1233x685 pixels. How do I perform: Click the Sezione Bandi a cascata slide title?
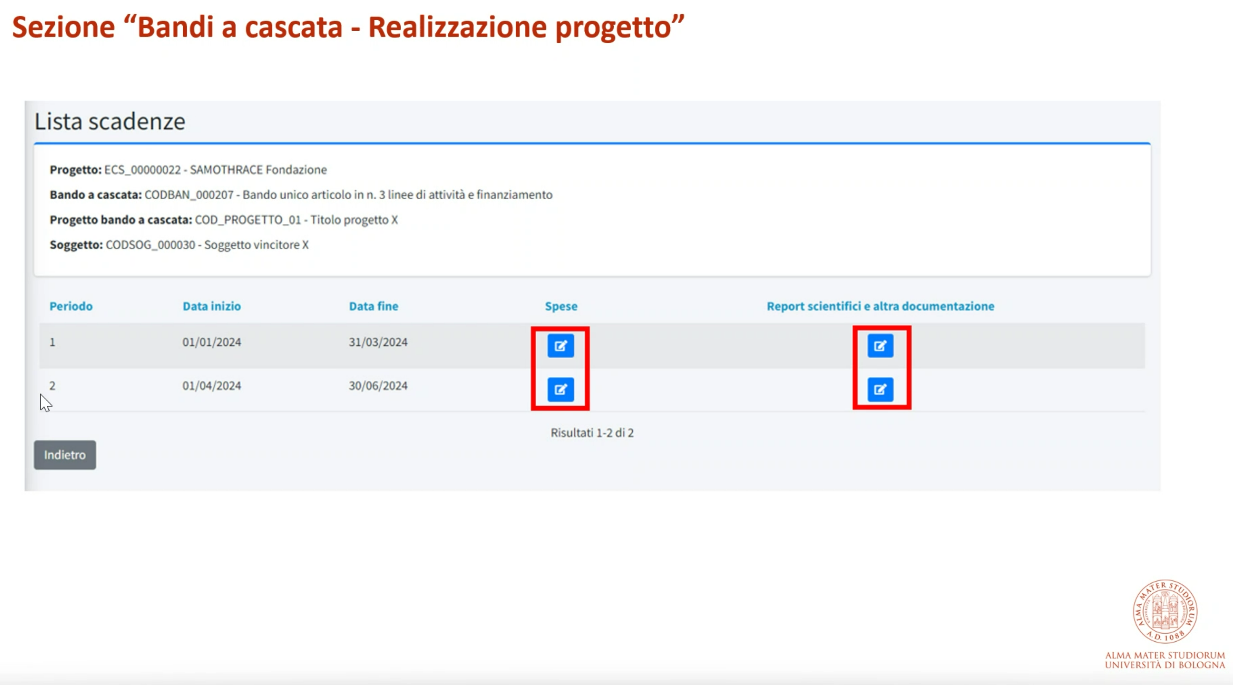[349, 27]
